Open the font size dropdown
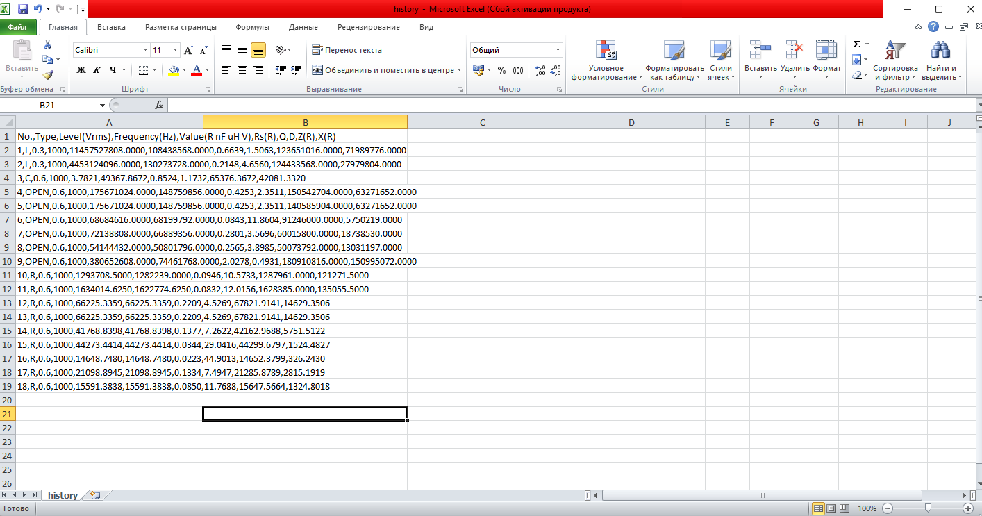 click(174, 50)
